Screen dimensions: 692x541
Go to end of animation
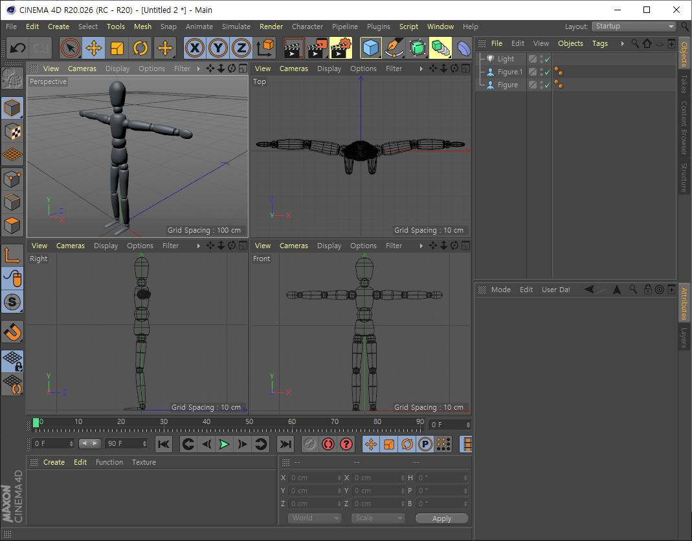tap(285, 444)
